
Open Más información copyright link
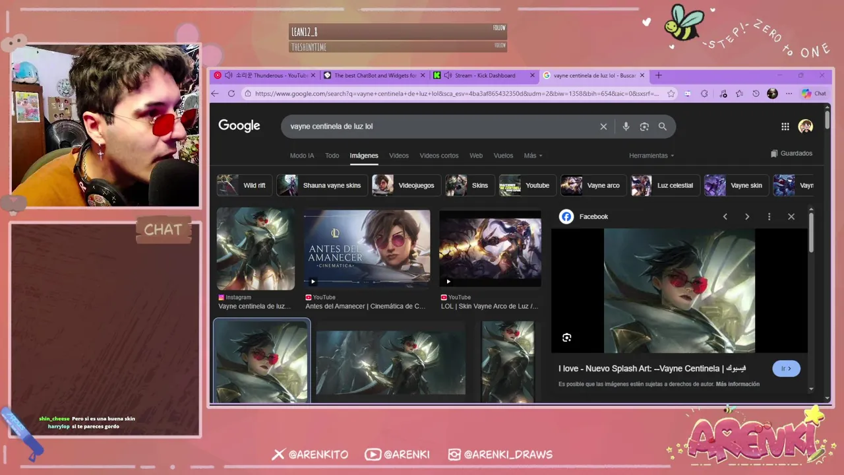pos(738,384)
